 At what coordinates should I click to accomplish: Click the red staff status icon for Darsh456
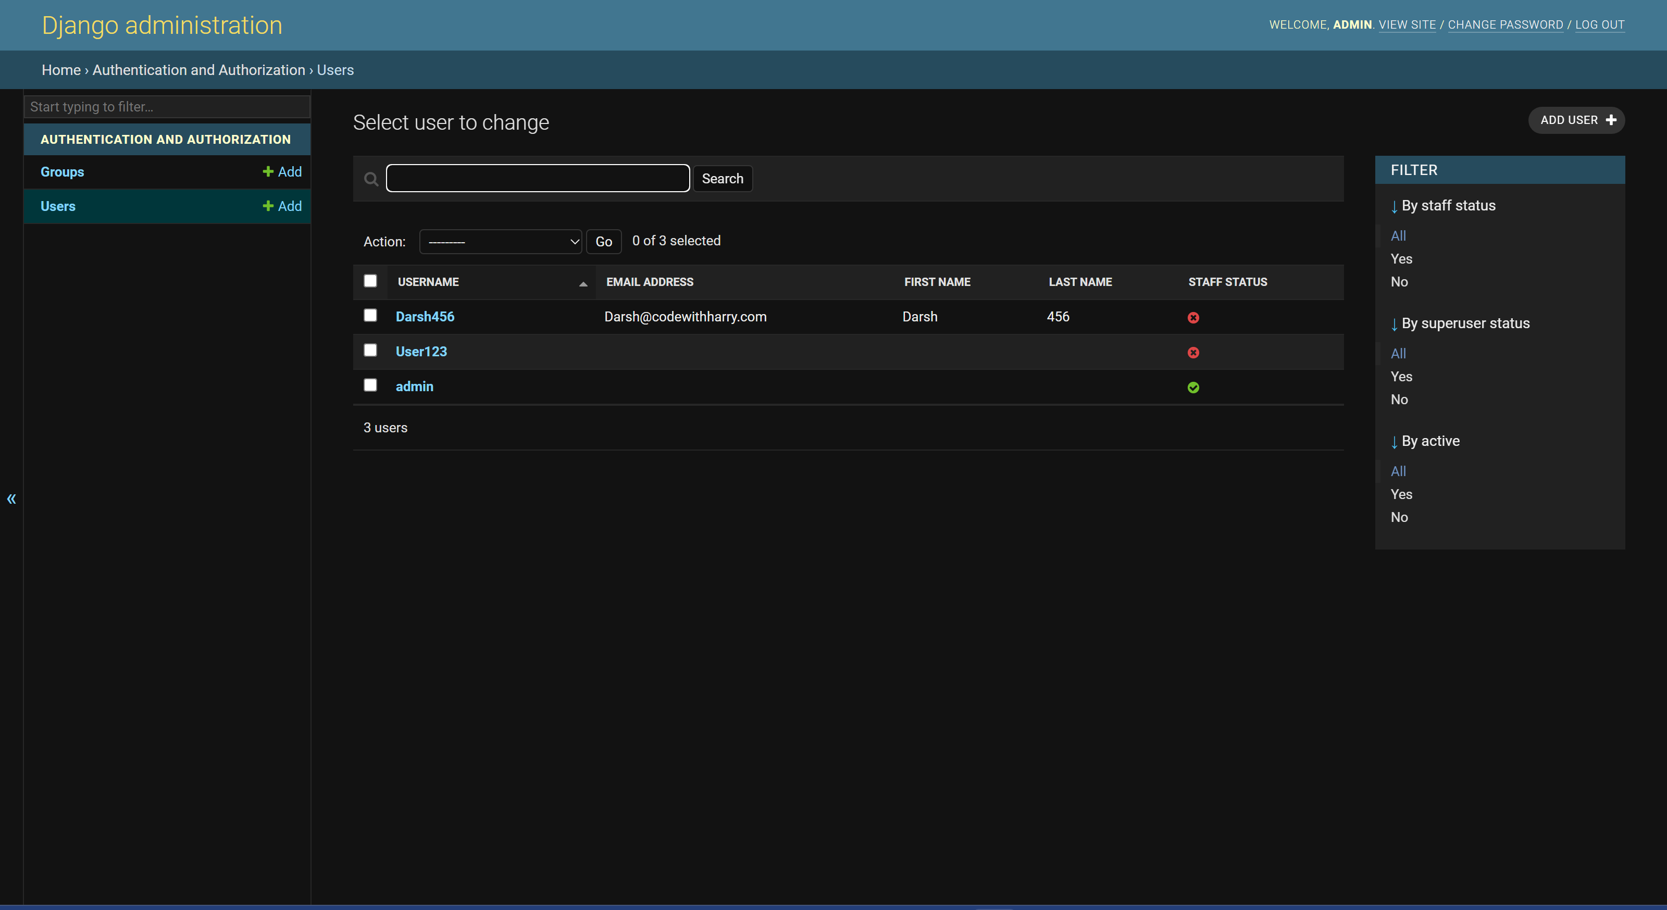[1193, 317]
